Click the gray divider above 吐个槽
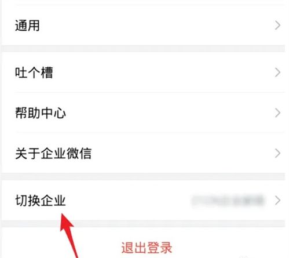This screenshot has width=289, height=258. coord(144,49)
